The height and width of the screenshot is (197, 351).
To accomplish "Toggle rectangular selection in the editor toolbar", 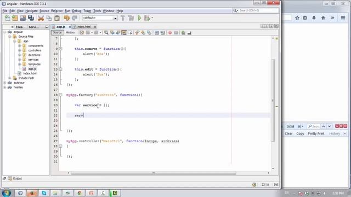I will click(x=130, y=33).
